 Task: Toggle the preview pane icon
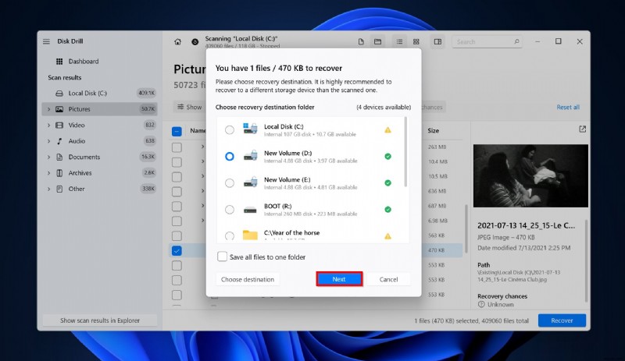click(x=437, y=42)
